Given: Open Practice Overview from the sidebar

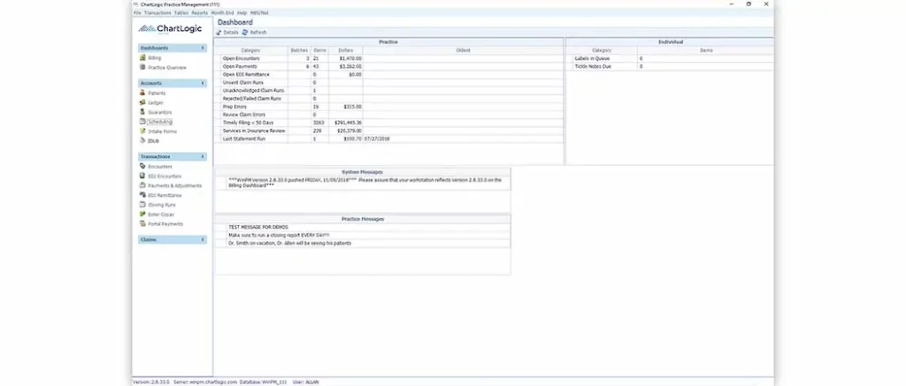Looking at the screenshot, I should (167, 67).
